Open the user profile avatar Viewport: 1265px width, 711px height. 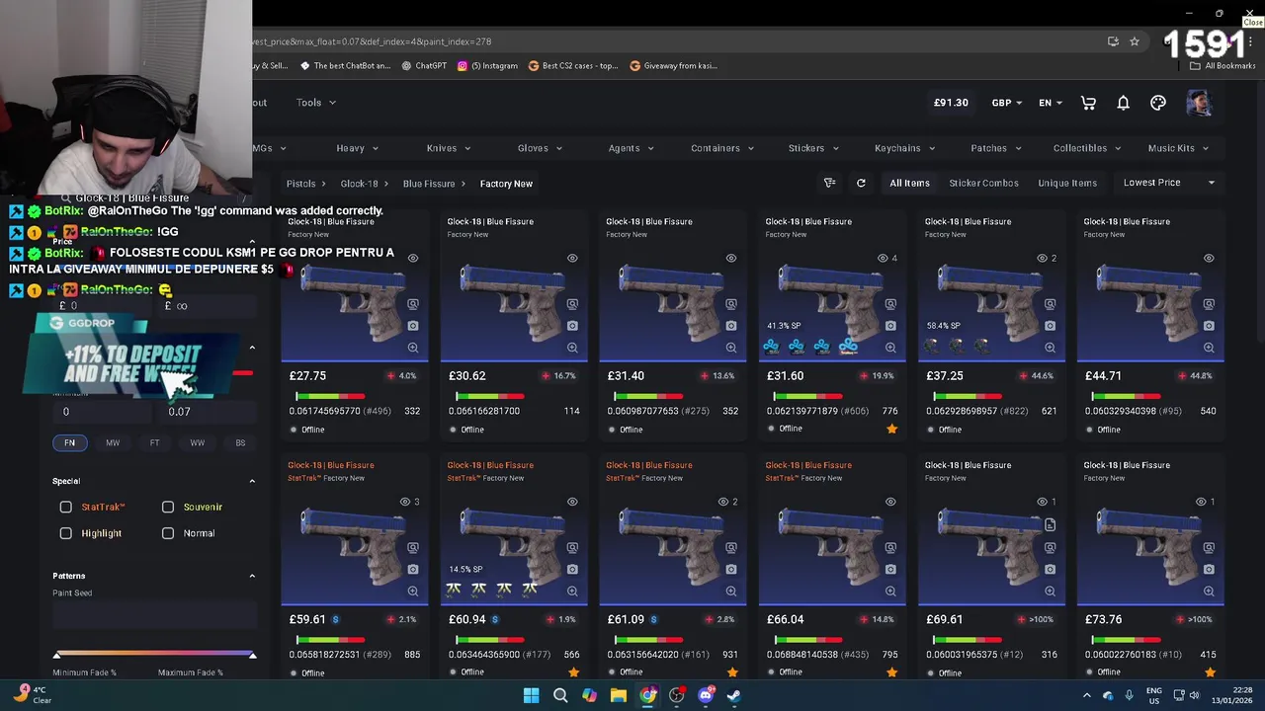tap(1199, 103)
